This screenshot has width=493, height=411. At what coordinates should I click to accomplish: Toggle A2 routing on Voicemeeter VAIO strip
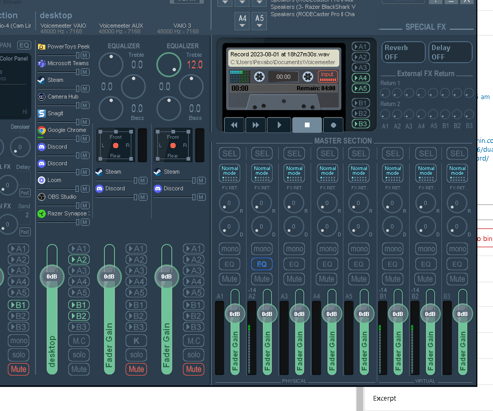point(79,260)
